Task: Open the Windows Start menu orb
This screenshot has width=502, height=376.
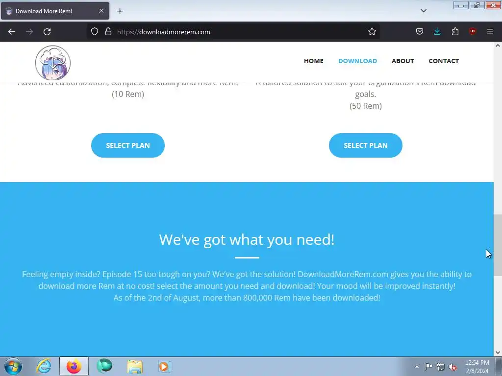Action: 13,366
